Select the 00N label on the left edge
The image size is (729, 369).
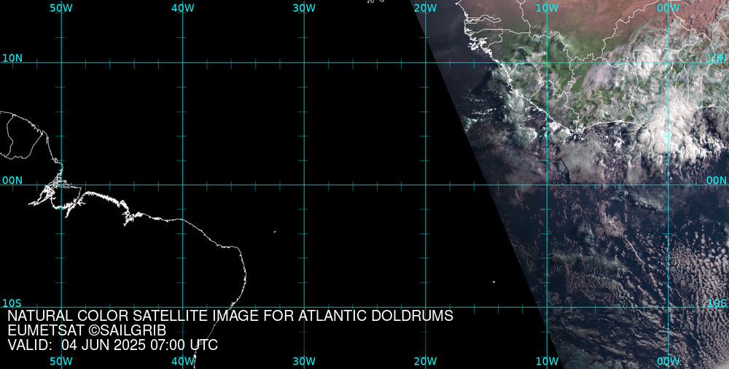[12, 181]
